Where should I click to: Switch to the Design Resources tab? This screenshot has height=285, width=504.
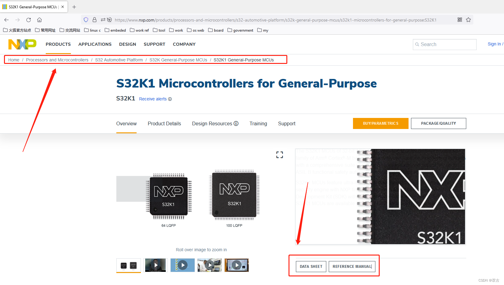pyautogui.click(x=212, y=123)
